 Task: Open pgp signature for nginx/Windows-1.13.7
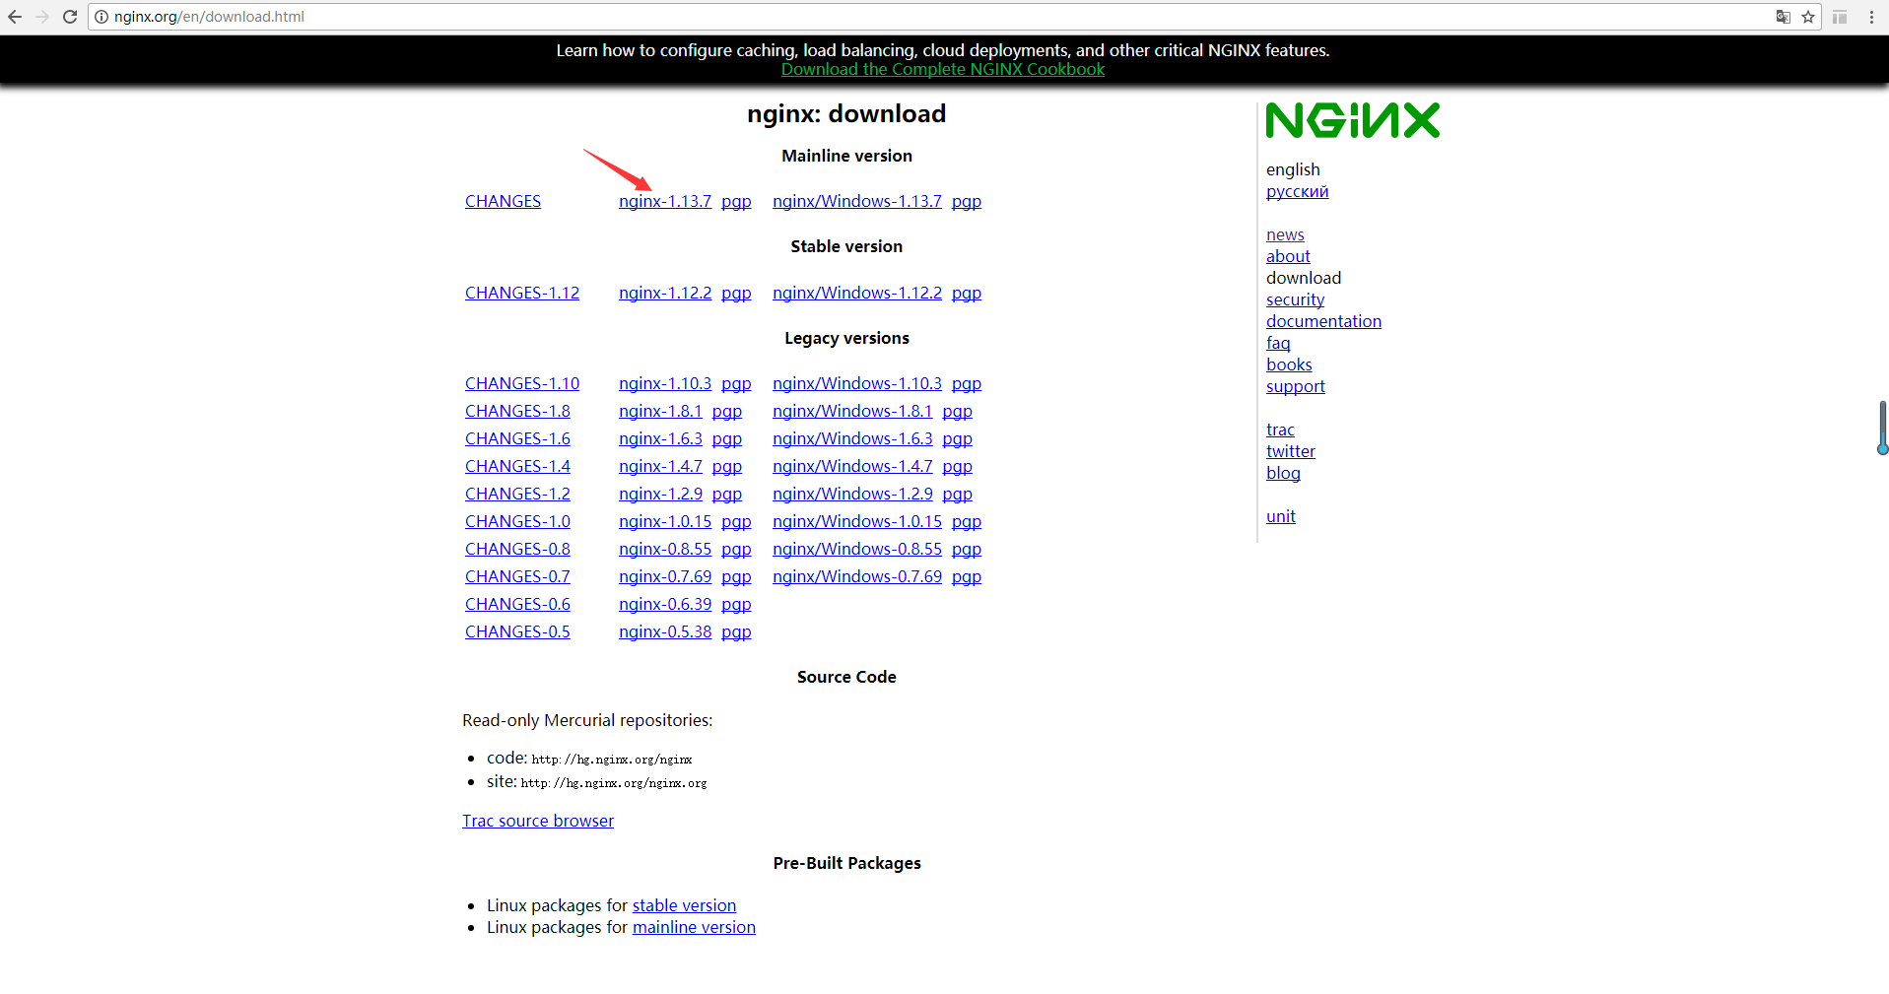(x=967, y=201)
